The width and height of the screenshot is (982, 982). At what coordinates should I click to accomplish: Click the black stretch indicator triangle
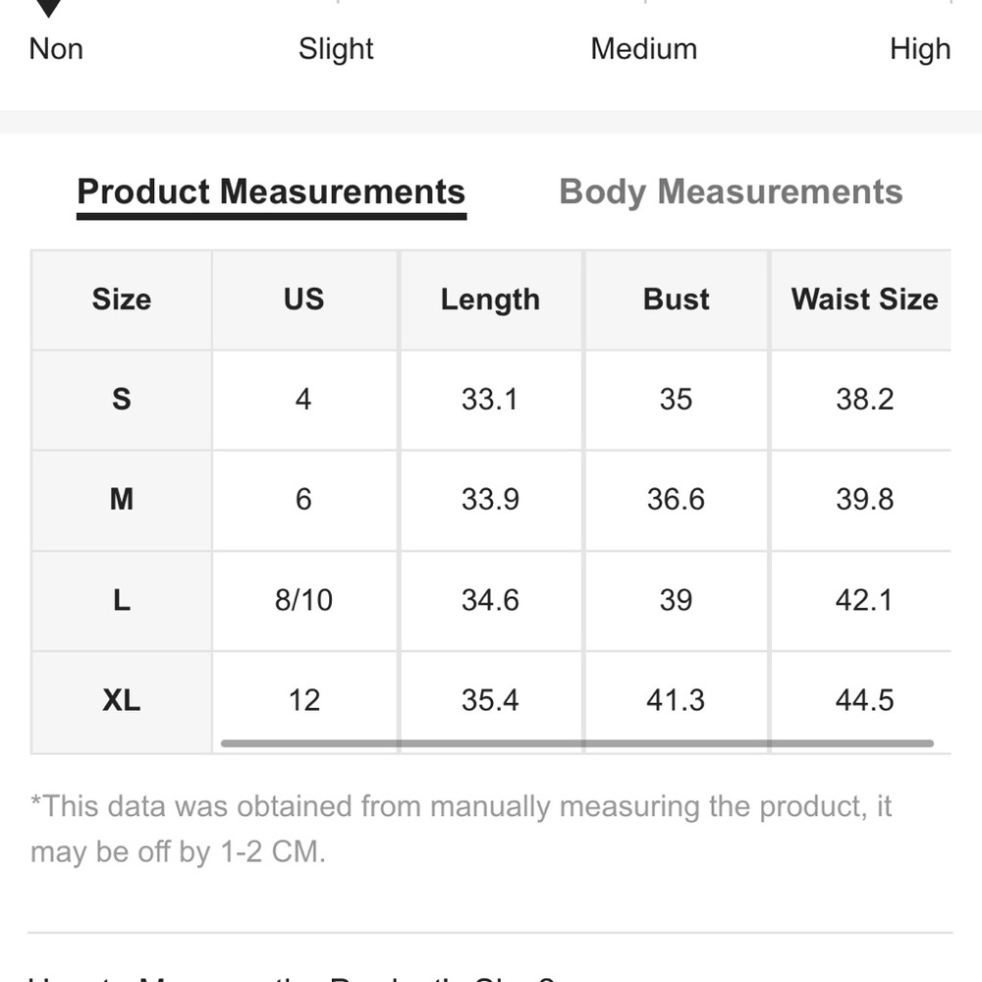(x=49, y=9)
